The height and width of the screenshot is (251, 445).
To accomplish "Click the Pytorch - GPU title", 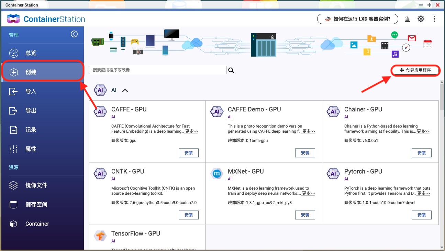I will coord(363,171).
